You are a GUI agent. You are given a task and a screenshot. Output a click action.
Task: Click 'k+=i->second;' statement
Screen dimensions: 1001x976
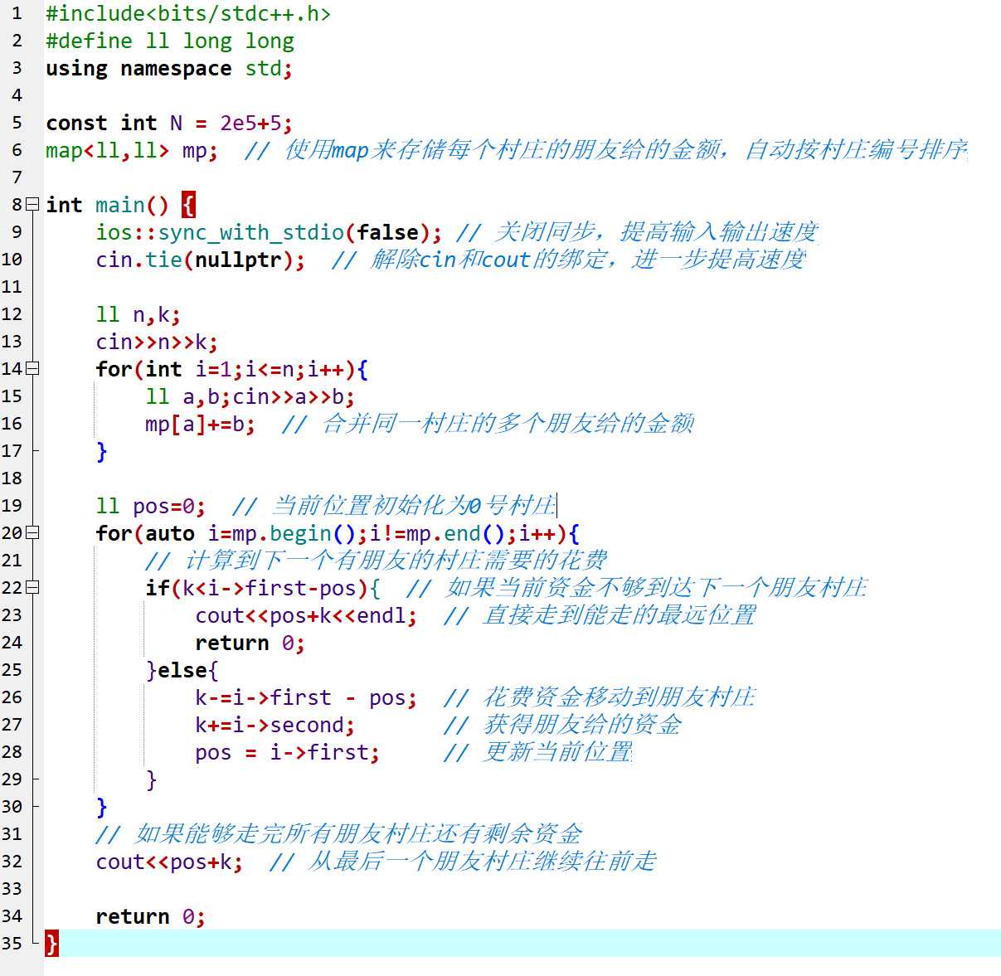click(x=275, y=726)
